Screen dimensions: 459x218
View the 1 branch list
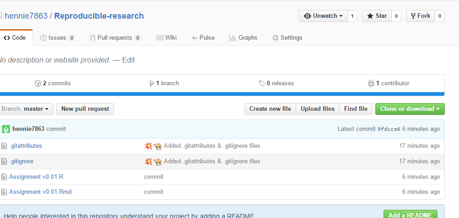coord(164,83)
